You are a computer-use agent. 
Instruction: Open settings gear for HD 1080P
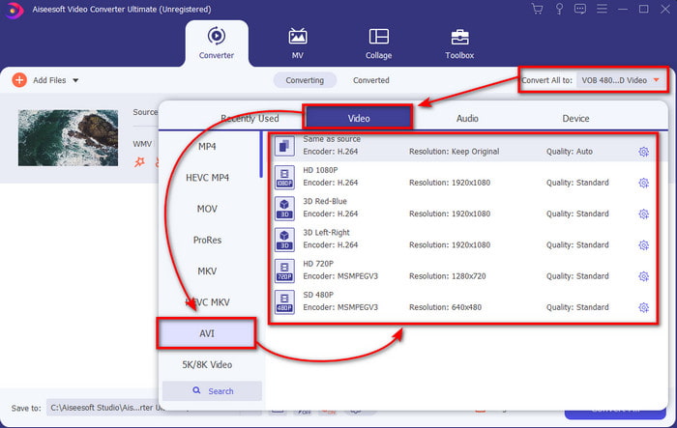643,183
